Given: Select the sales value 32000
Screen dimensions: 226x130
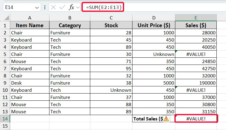Looking at the screenshot, I should (x=196, y=76).
